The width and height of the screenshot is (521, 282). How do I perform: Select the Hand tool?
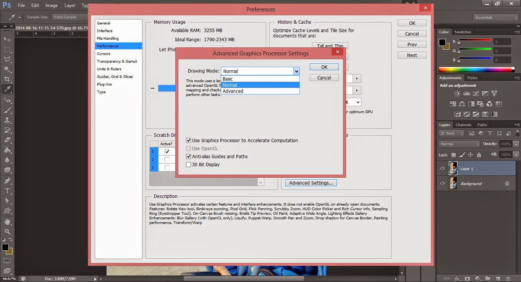(7, 222)
